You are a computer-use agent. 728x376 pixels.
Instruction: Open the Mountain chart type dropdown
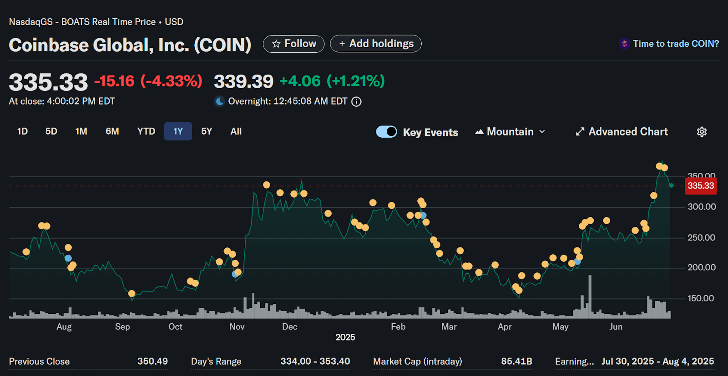[x=510, y=132]
